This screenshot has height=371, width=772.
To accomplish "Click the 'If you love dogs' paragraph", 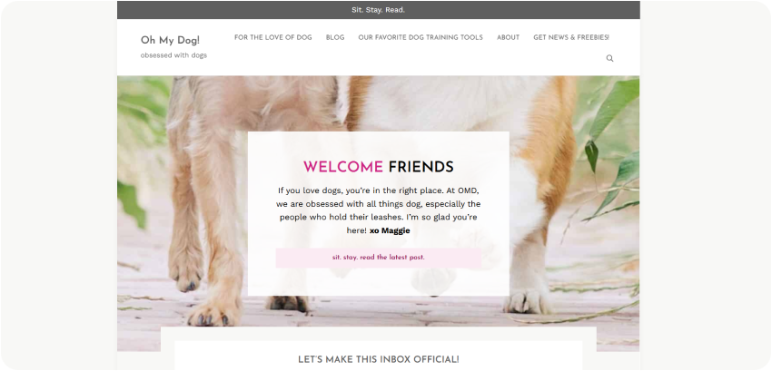I will pyautogui.click(x=378, y=210).
